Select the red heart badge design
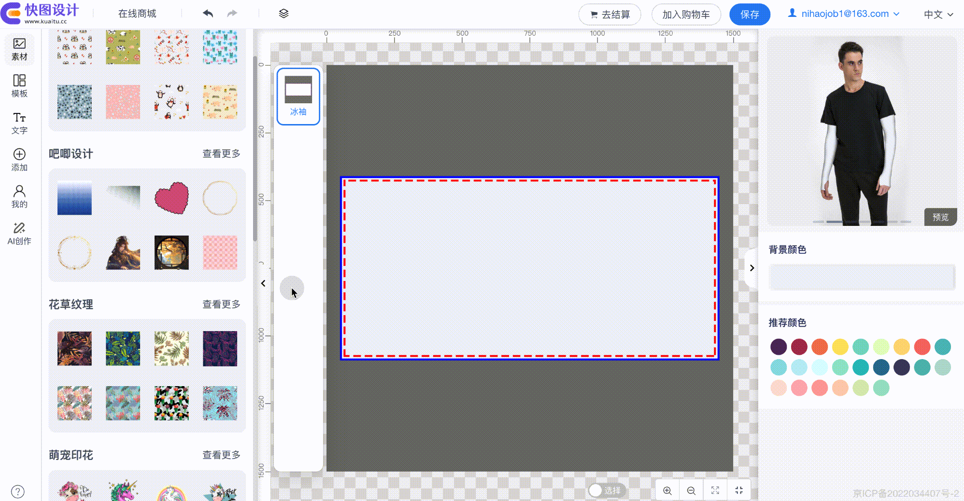The width and height of the screenshot is (964, 501). (171, 198)
